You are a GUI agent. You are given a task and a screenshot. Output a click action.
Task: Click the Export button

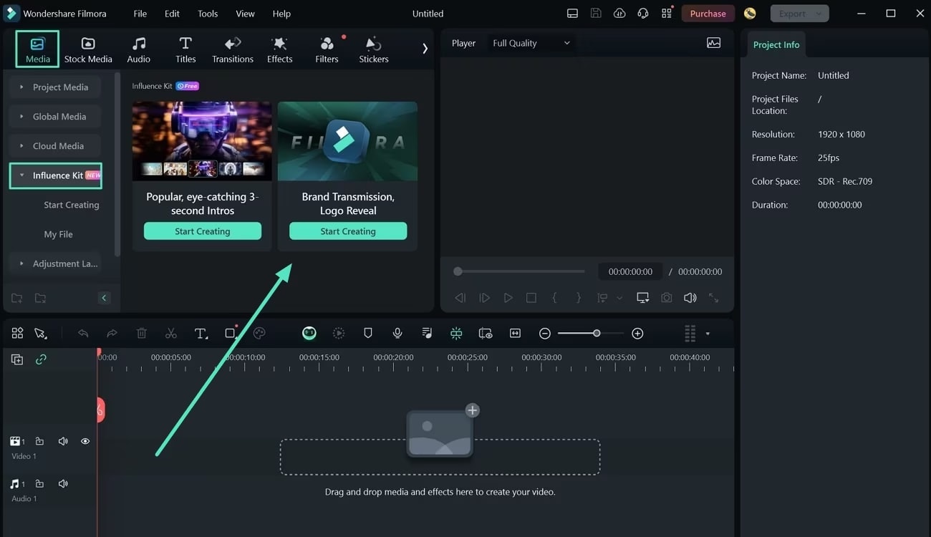click(799, 14)
